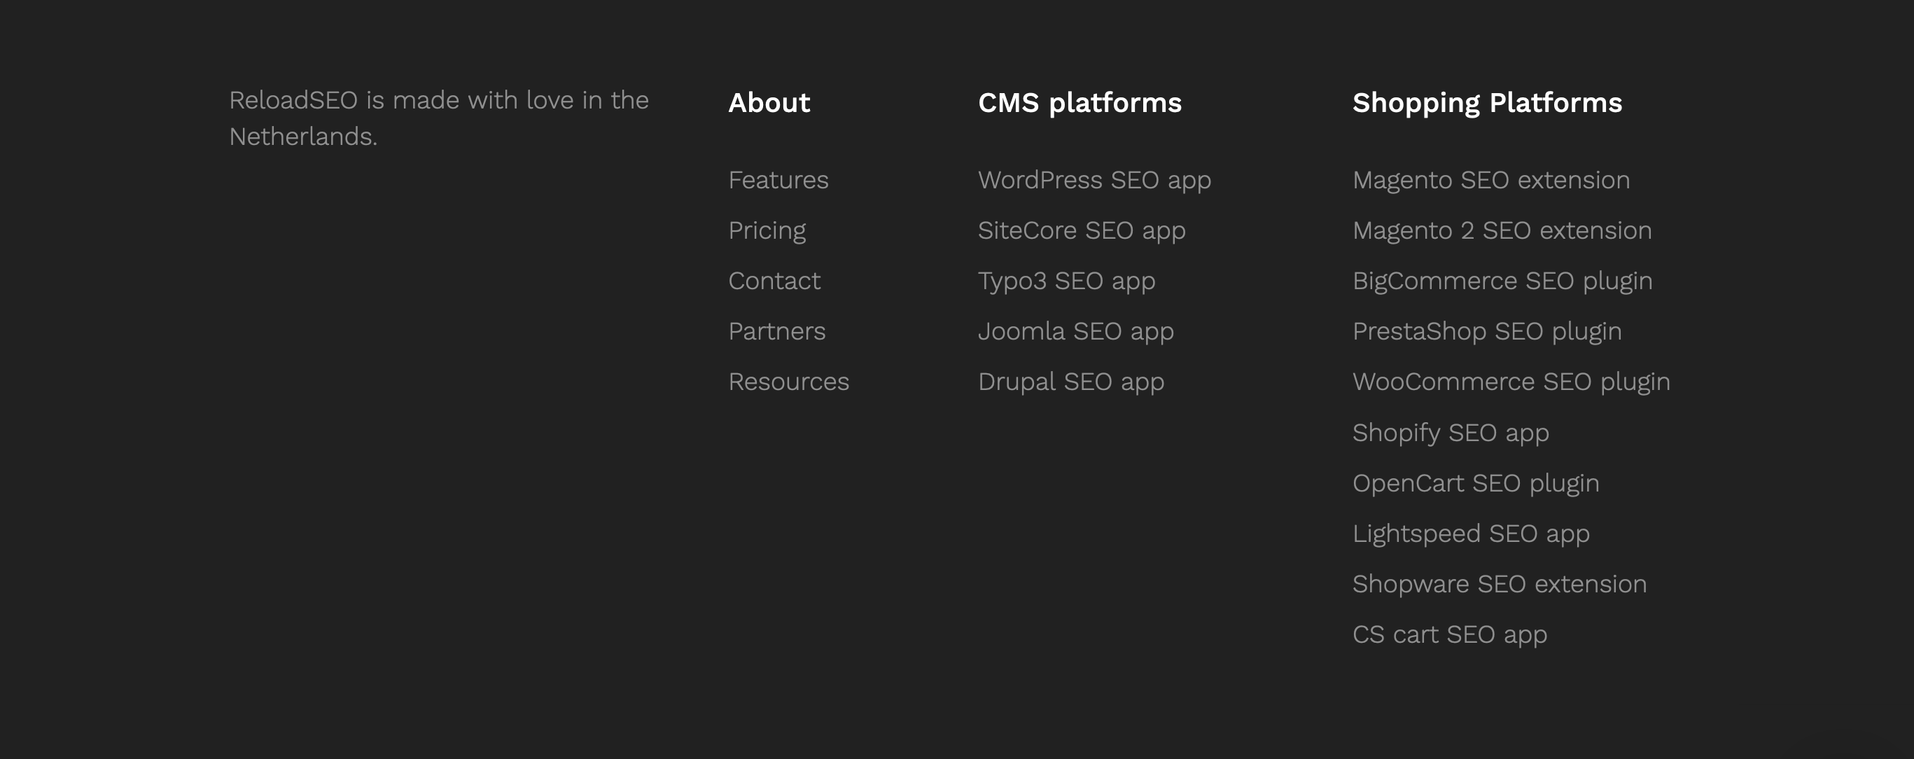1914x759 pixels.
Task: Open CS cart SEO app link
Action: click(1450, 636)
